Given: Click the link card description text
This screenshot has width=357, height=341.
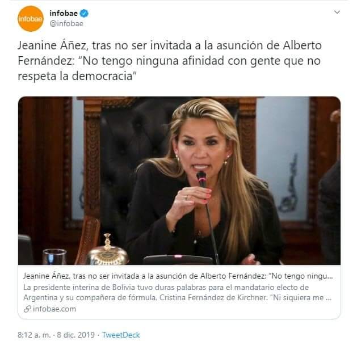Looking at the screenshot, I should [177, 293].
